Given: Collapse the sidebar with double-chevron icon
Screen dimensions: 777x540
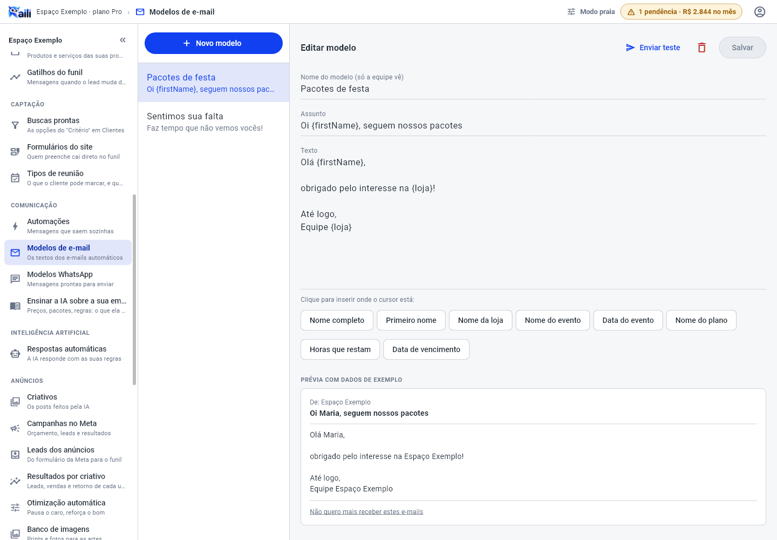Looking at the screenshot, I should [122, 40].
